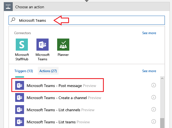The width and height of the screenshot is (172, 128).
Task: Show info for List channels action
Action: (x=154, y=109)
